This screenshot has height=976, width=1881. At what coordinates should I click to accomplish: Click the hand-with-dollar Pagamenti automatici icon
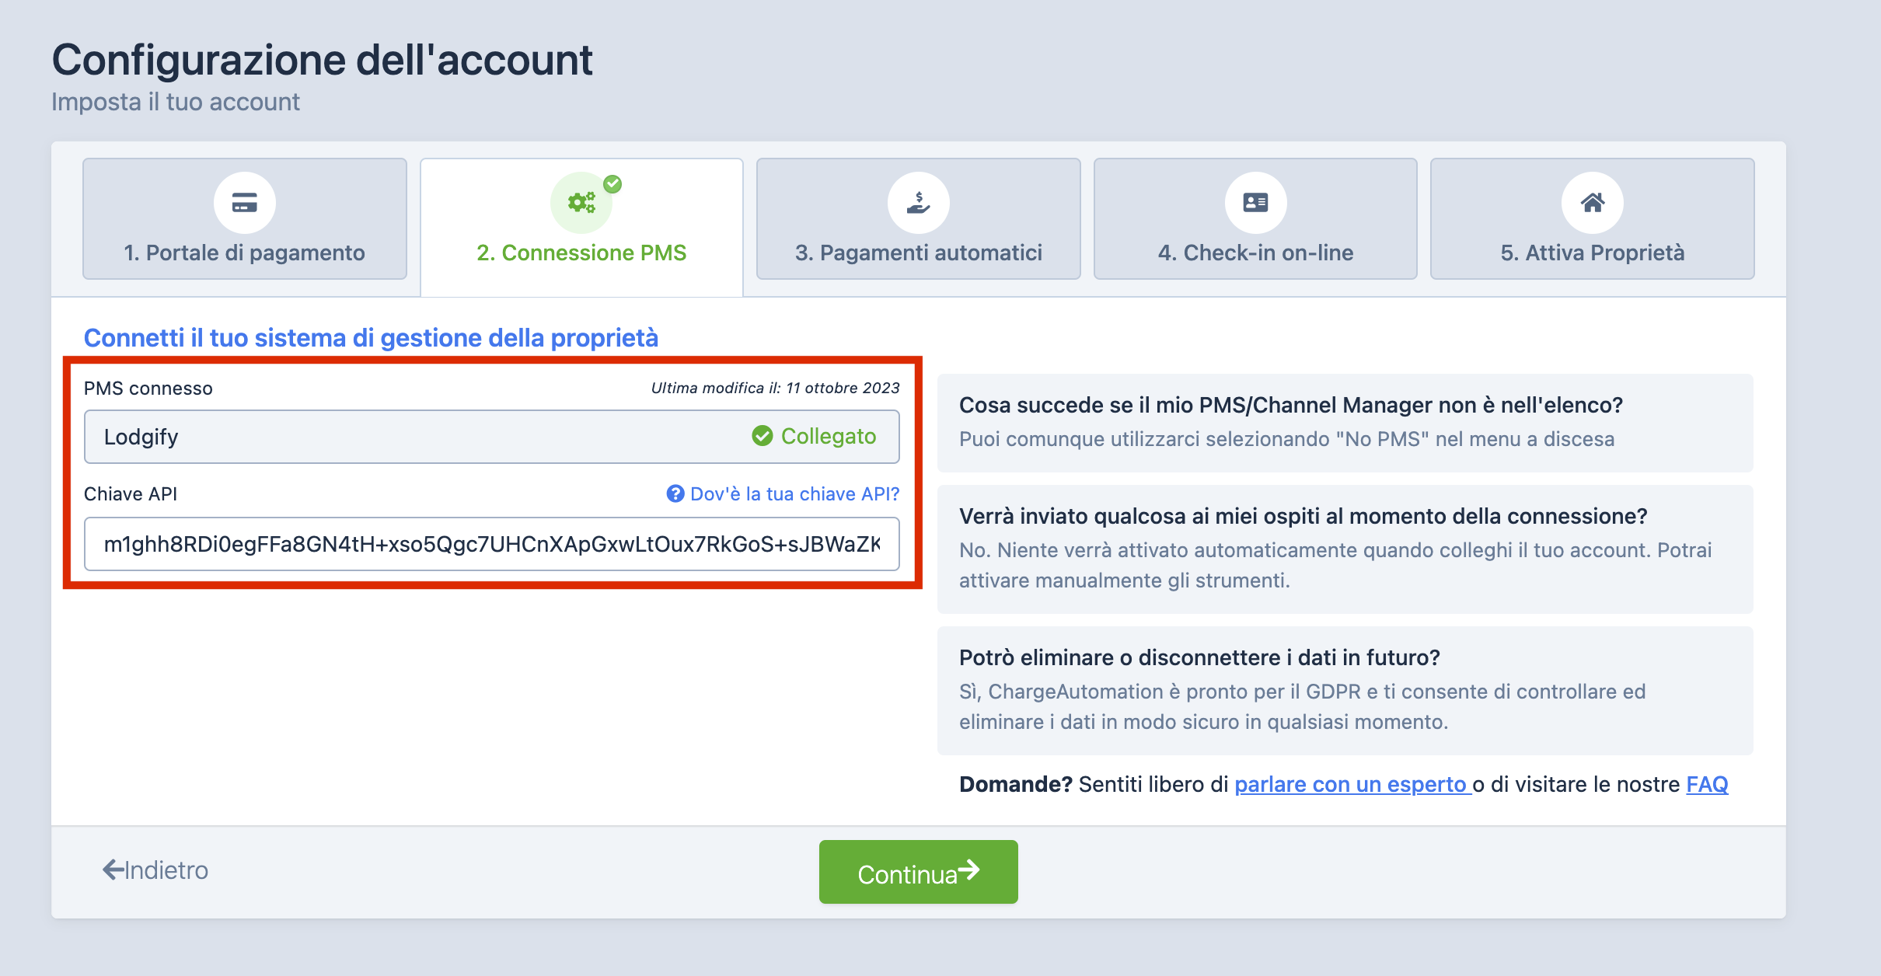click(x=918, y=203)
